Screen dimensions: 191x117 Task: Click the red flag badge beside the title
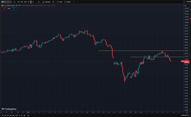click(x=24, y=5)
